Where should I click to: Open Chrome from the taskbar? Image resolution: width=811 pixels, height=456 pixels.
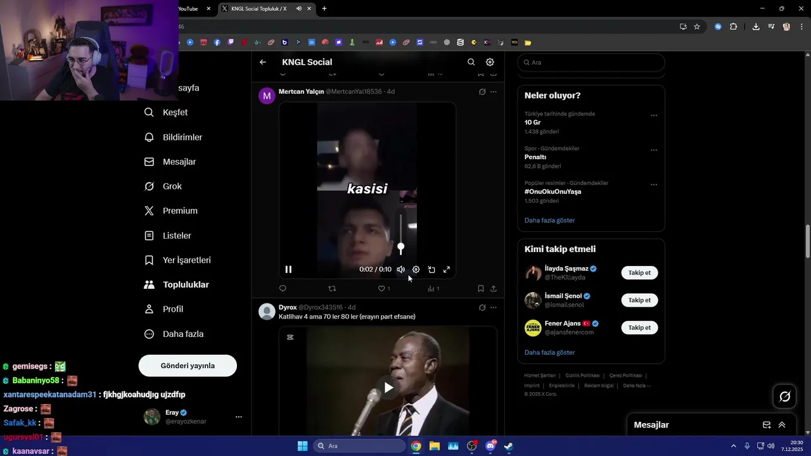[416, 446]
